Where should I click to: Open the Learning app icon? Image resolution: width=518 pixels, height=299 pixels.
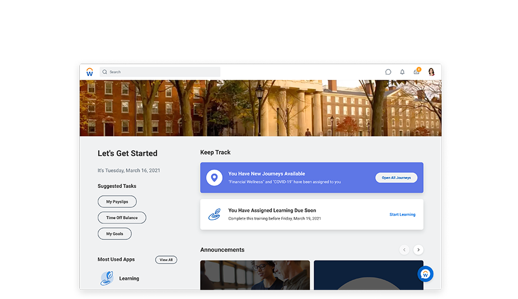coord(107,278)
